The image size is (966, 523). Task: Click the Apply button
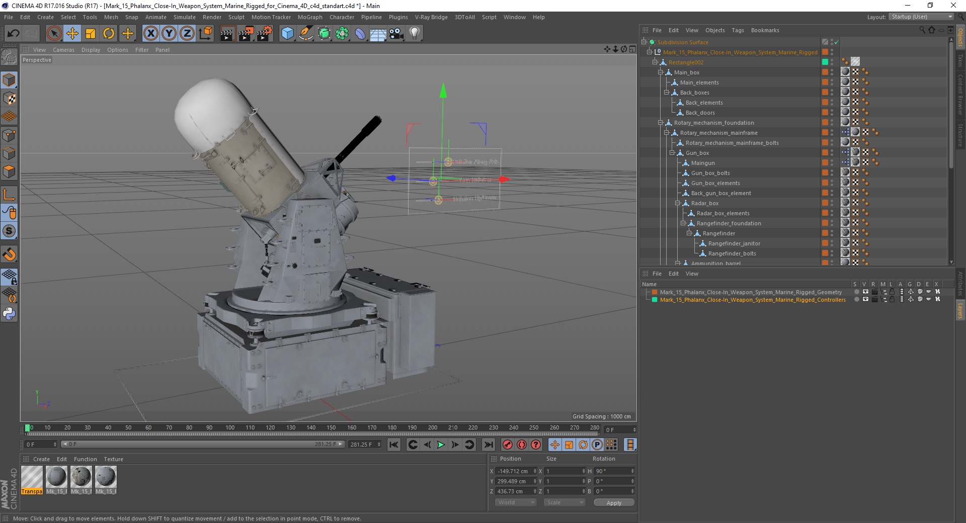point(614,503)
